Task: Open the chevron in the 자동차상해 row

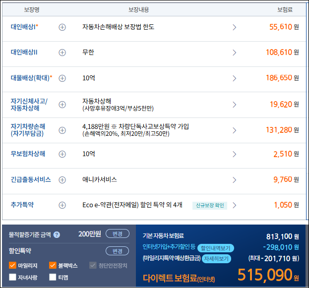Action: (234, 105)
